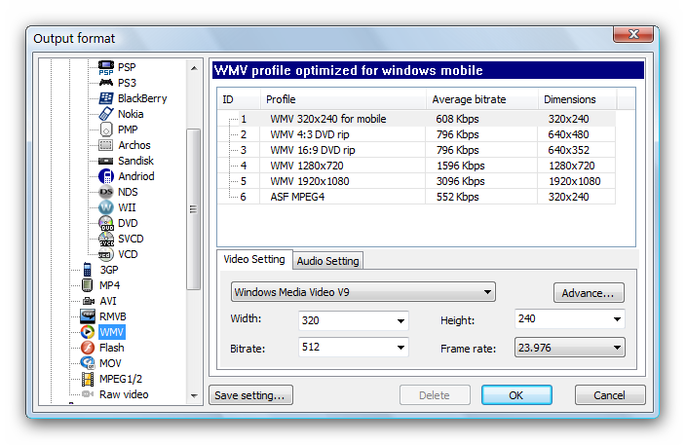The height and width of the screenshot is (445, 686).
Task: Click the format tree scrollbar thumb
Action: [x=194, y=209]
